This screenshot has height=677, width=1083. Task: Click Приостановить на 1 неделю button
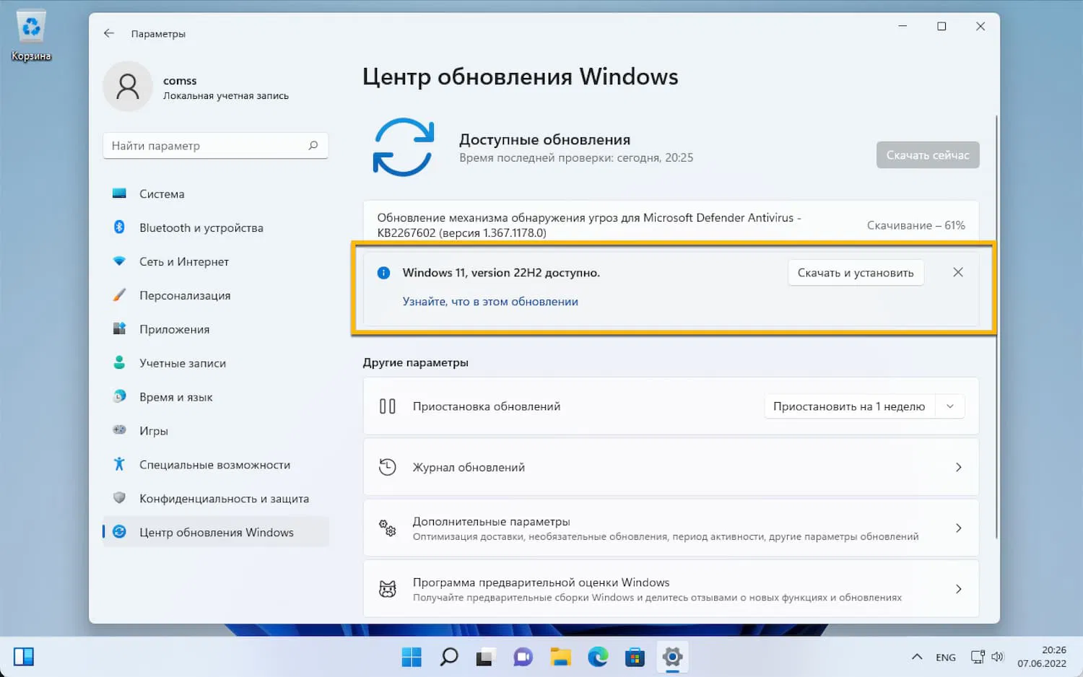point(849,406)
